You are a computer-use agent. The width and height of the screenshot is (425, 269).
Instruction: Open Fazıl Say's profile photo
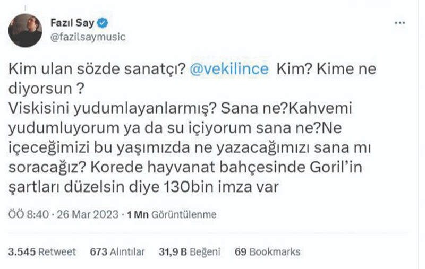click(25, 30)
